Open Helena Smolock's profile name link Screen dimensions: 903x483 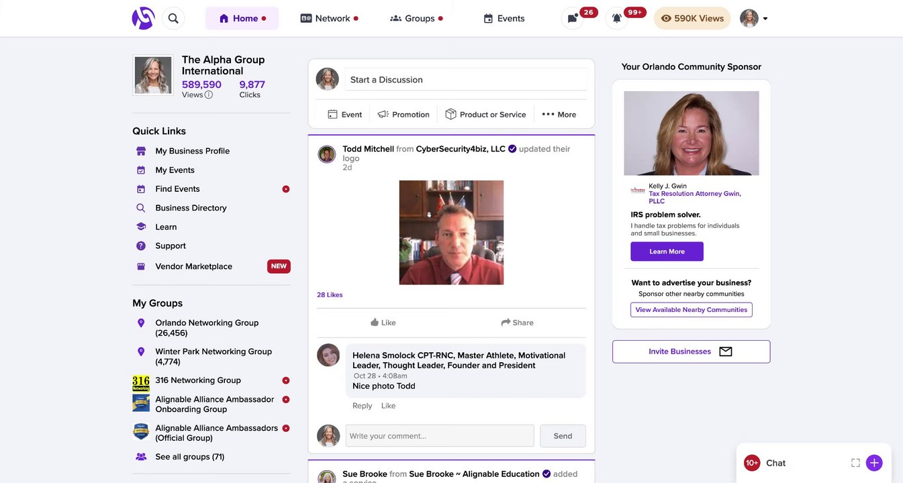(x=459, y=360)
